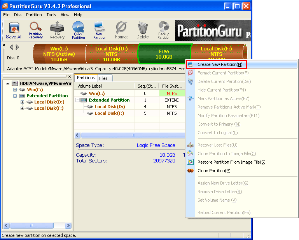The height and width of the screenshot is (240, 299).
Task: Click Logic Free Space value text
Action: click(x=156, y=145)
